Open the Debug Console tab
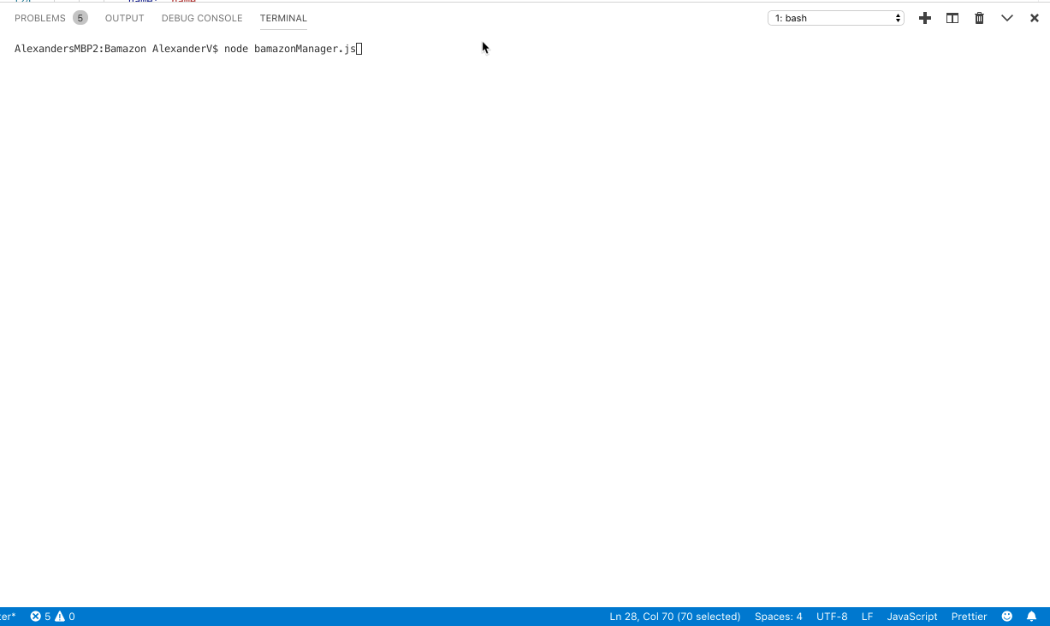This screenshot has height=626, width=1050. coord(202,18)
